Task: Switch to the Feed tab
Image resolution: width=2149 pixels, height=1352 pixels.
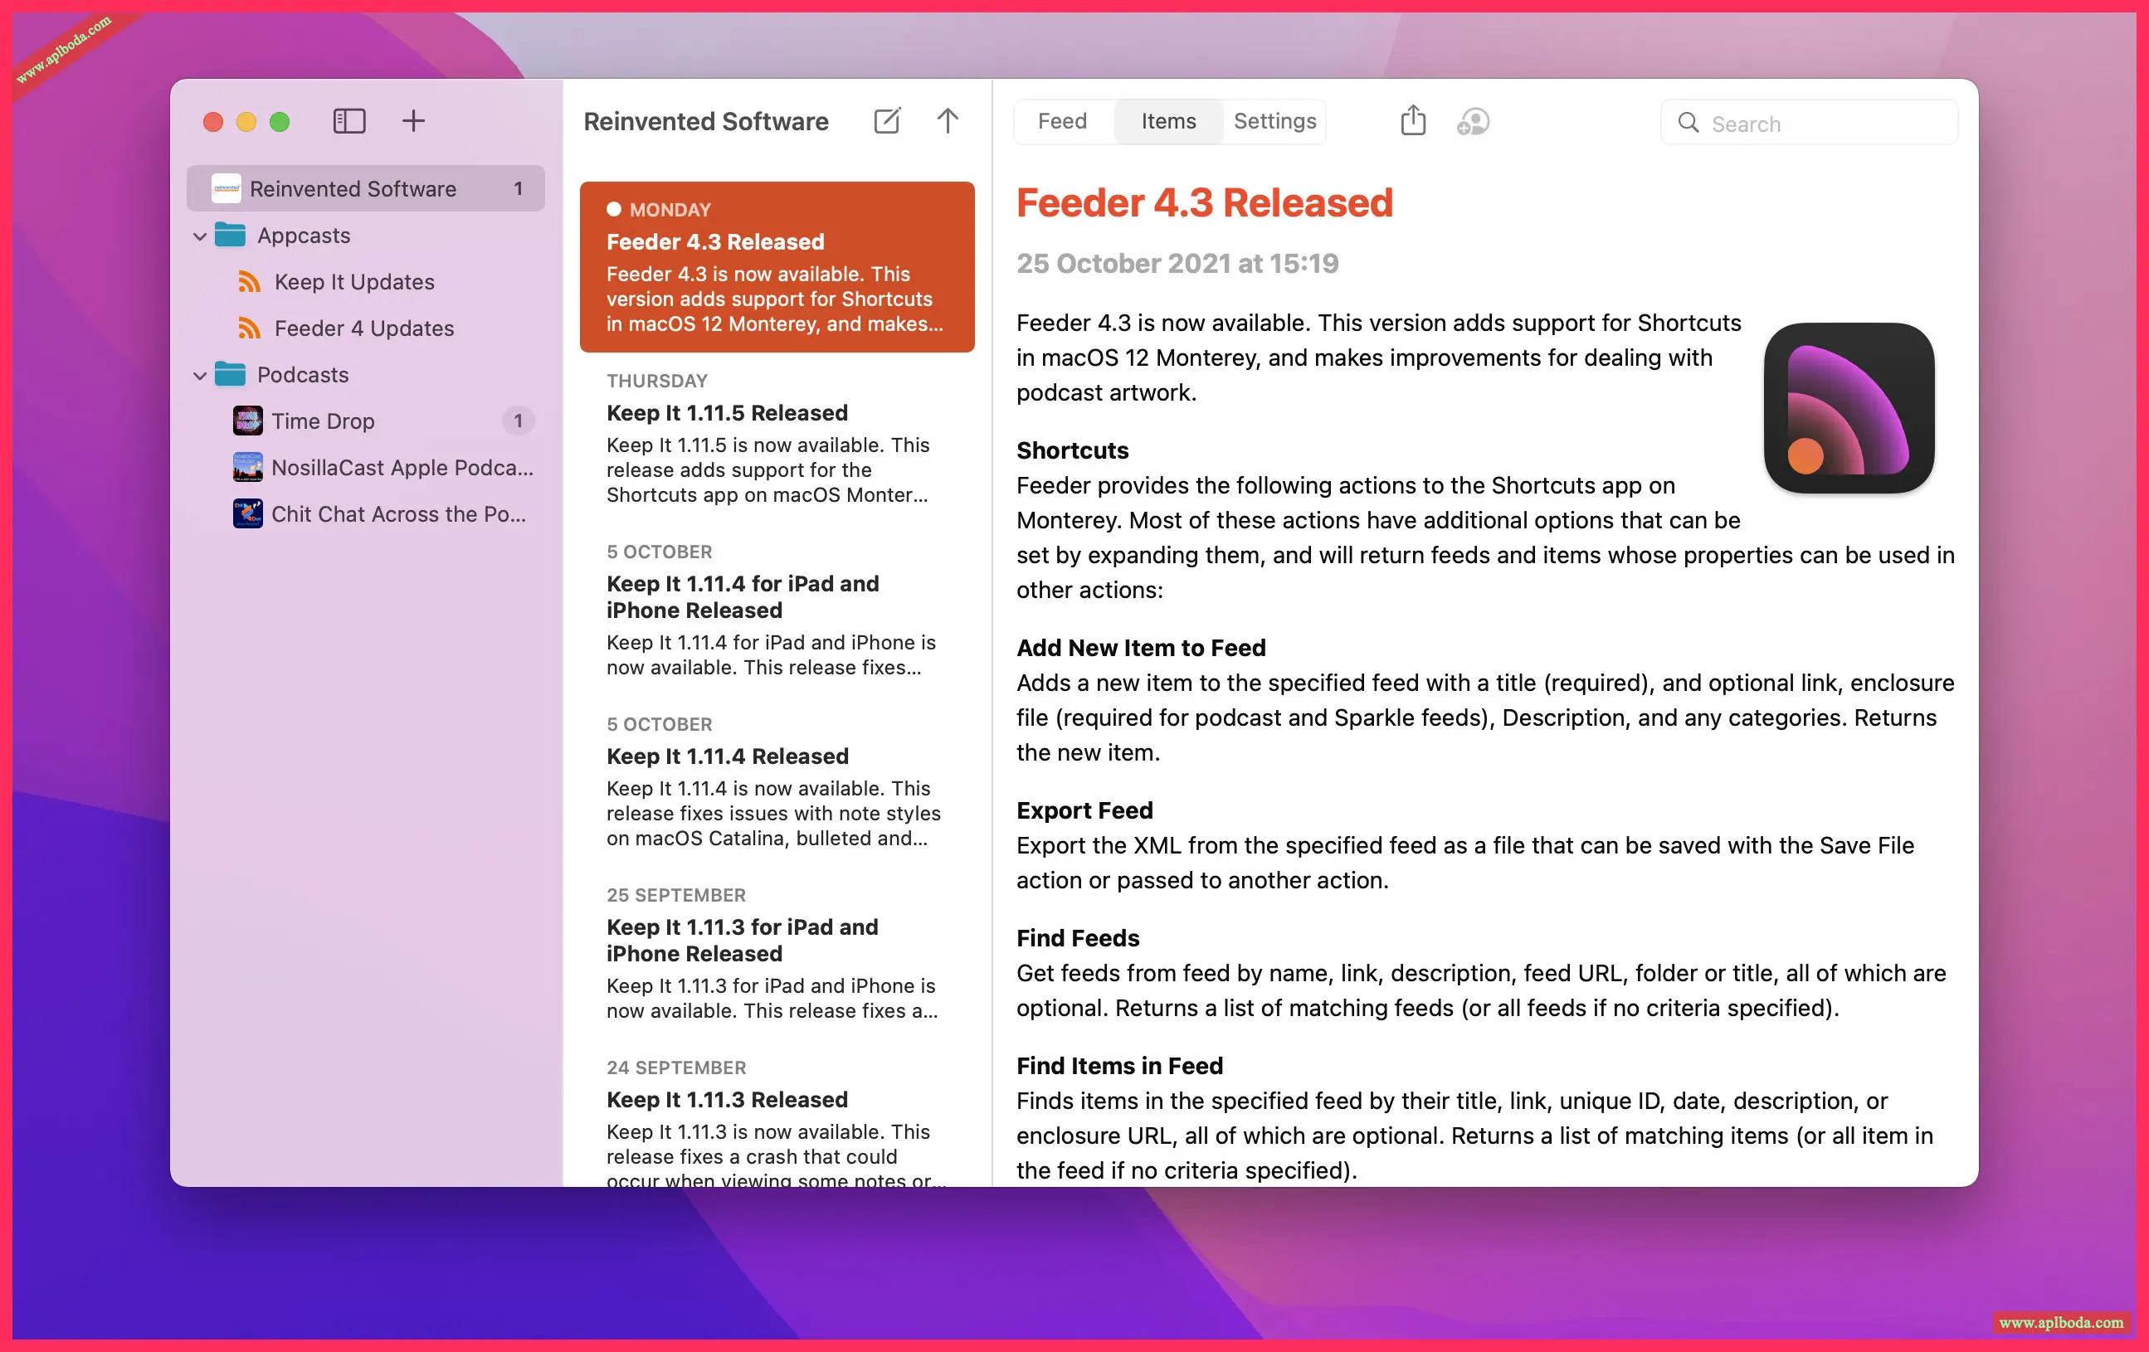Action: pyautogui.click(x=1062, y=121)
